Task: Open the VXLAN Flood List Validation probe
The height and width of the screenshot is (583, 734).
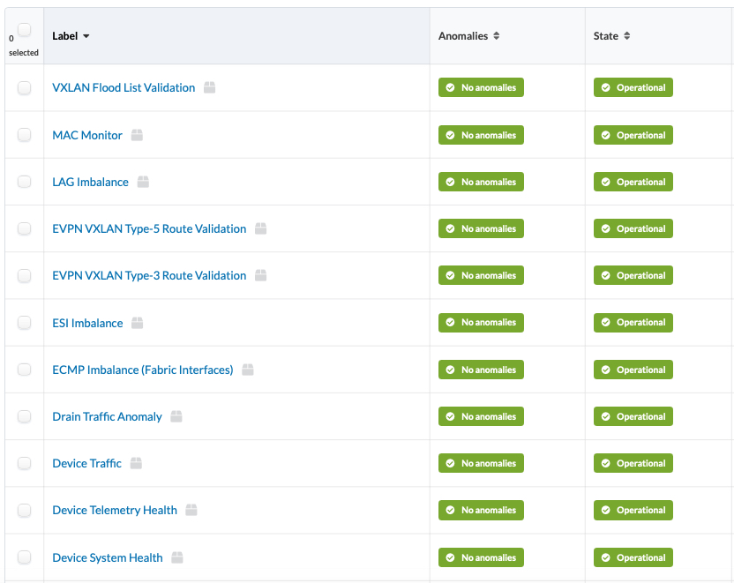Action: [x=124, y=87]
